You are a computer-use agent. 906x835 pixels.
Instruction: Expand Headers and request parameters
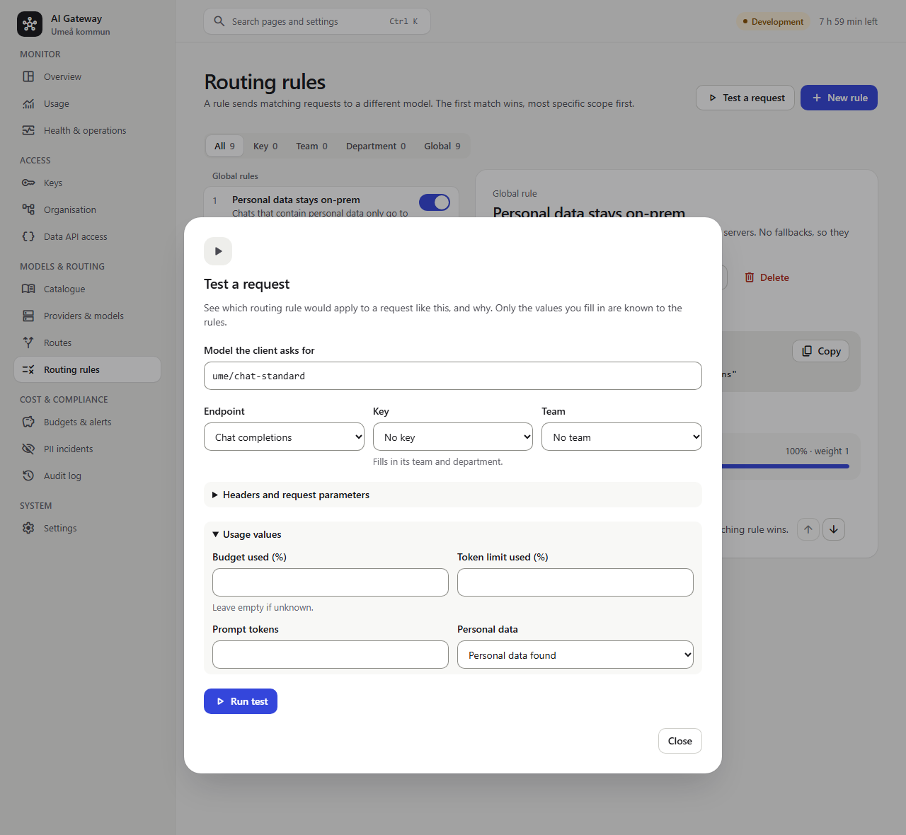click(x=453, y=495)
